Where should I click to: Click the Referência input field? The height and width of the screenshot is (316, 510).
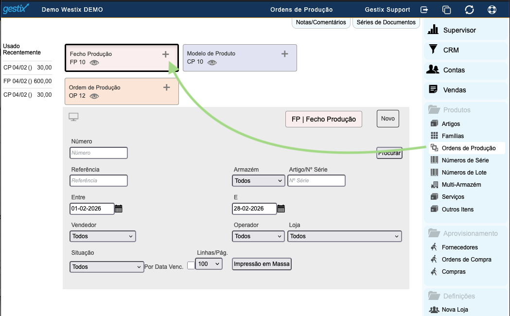coord(99,181)
